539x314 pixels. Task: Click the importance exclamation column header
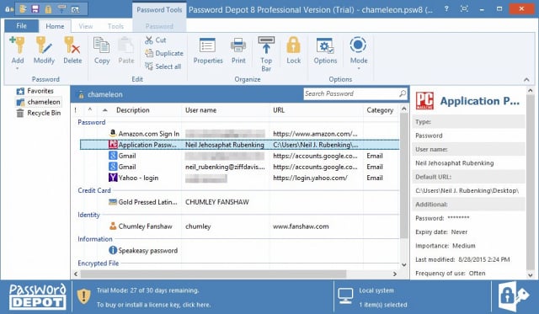[76, 110]
